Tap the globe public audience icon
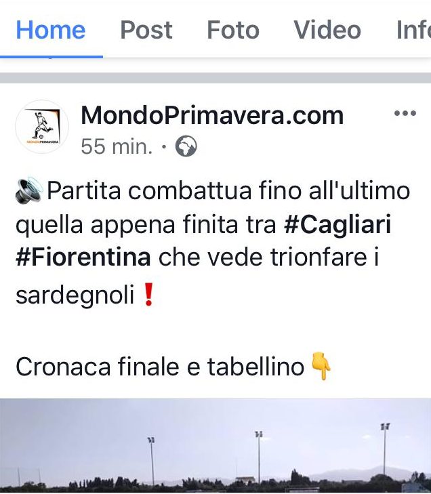The width and height of the screenshot is (431, 494). tap(186, 146)
